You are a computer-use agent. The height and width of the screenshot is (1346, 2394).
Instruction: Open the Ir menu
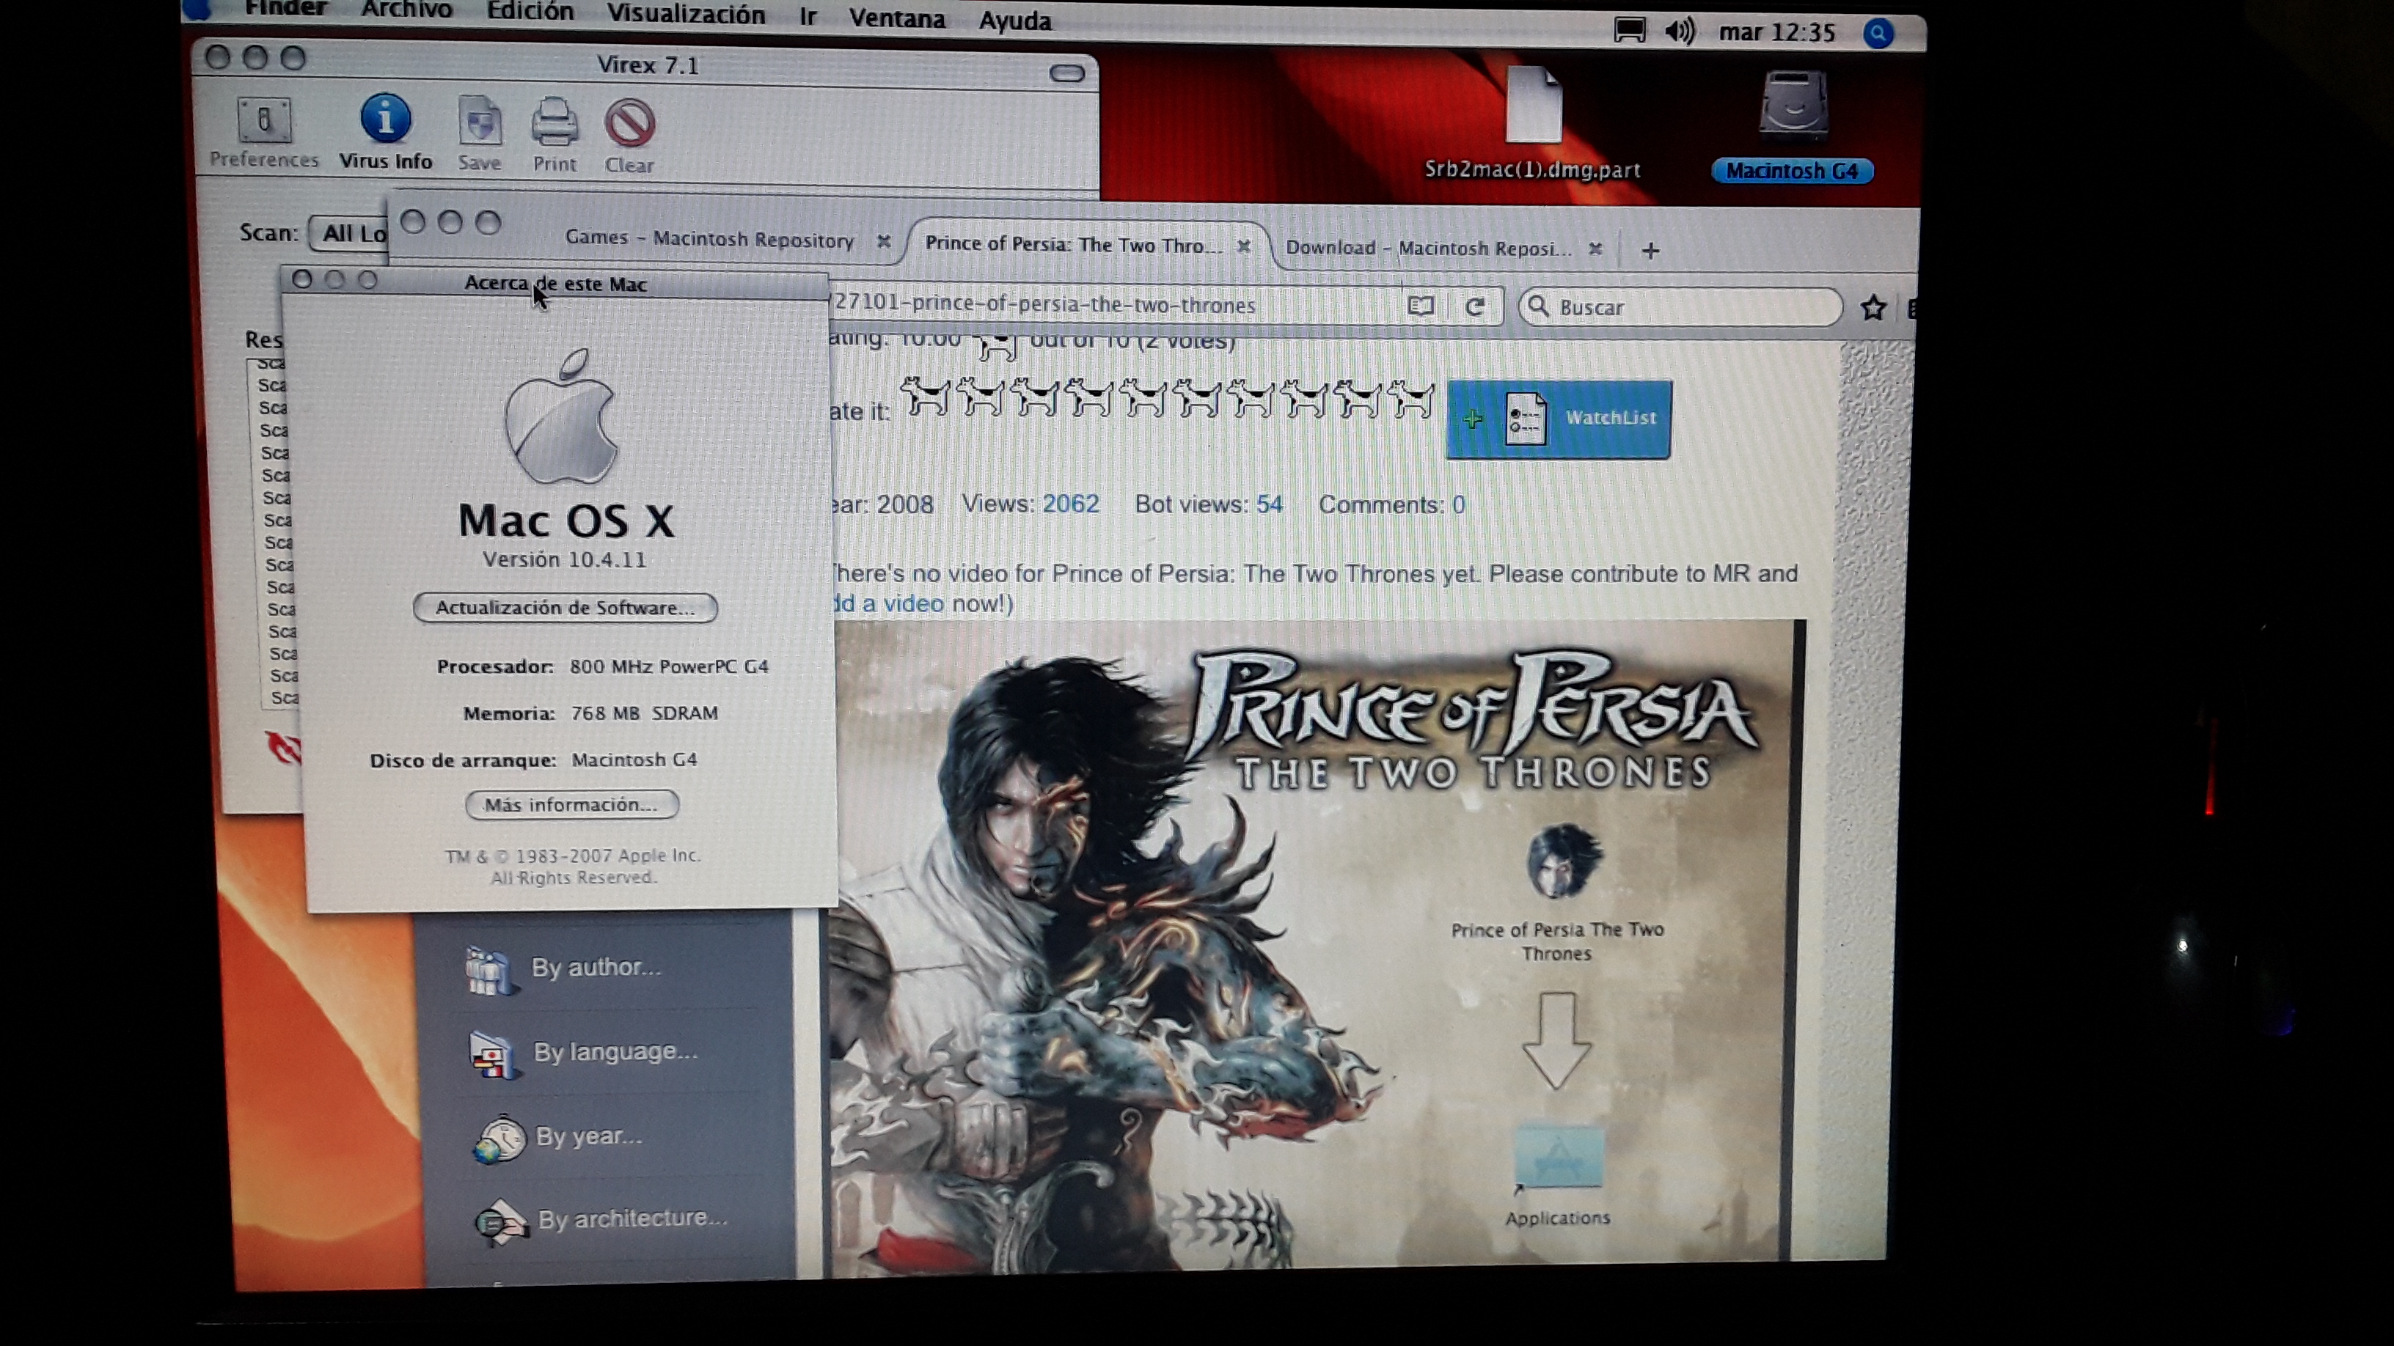point(808,17)
